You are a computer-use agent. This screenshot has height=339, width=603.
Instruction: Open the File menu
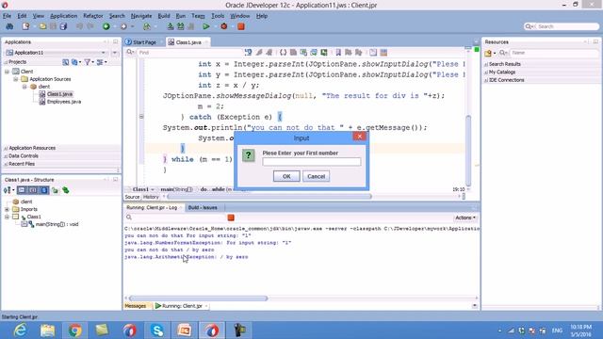tap(7, 16)
